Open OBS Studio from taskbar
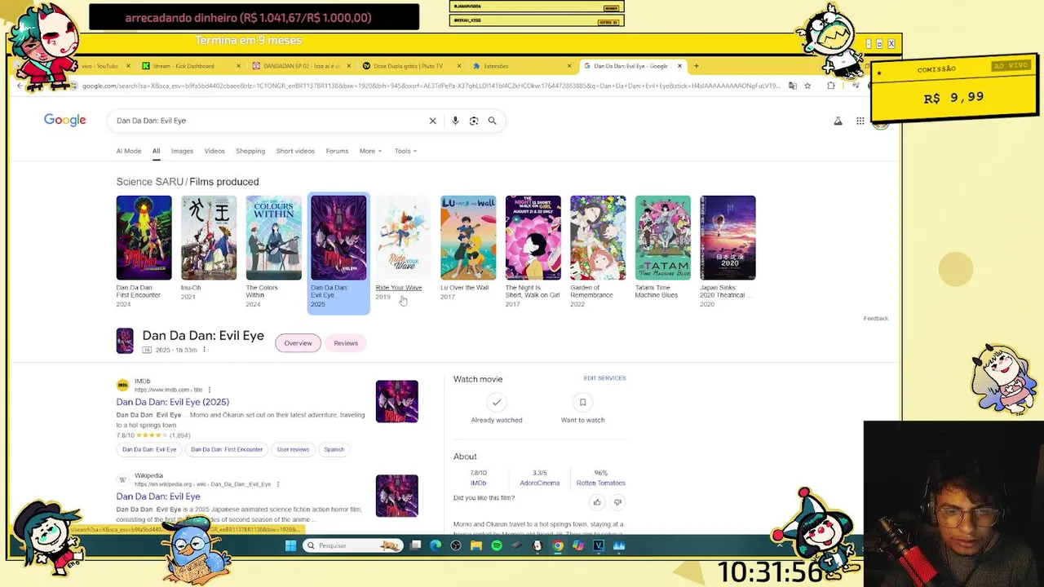Viewport: 1044px width, 587px height. coord(456,545)
